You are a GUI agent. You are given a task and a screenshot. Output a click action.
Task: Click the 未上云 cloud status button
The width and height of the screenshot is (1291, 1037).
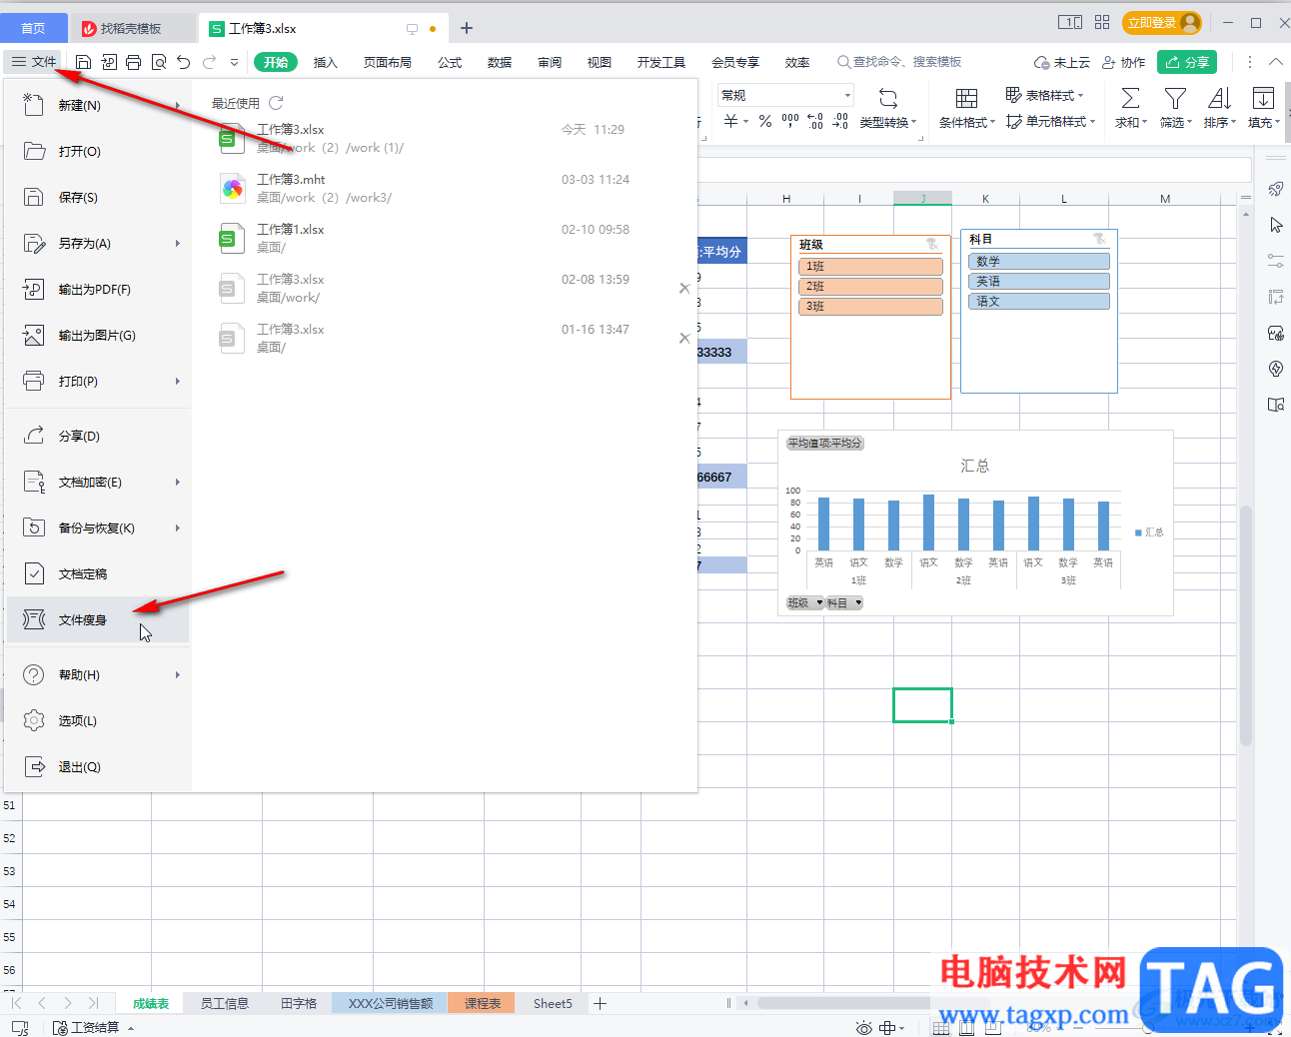click(1062, 62)
